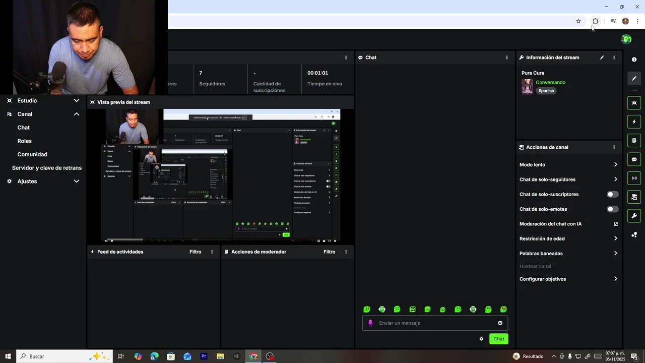Viewport: 645px width, 363px height.
Task: Toggle the chat bubble widget icon in sidebar
Action: tap(634, 159)
